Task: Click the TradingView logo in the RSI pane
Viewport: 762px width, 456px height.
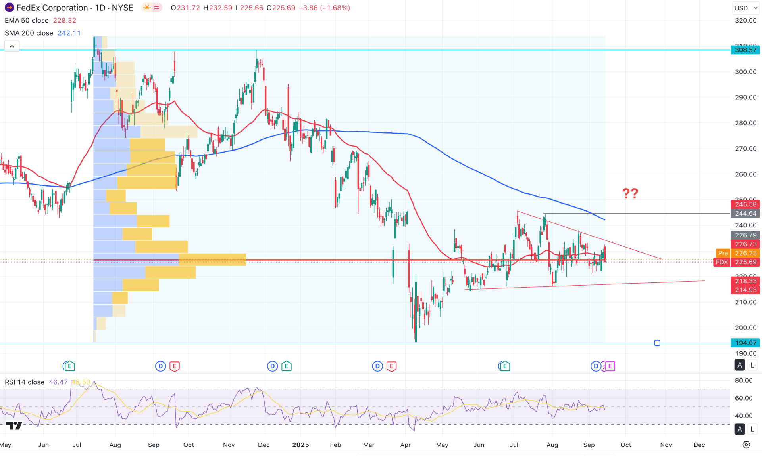Action: click(14, 426)
